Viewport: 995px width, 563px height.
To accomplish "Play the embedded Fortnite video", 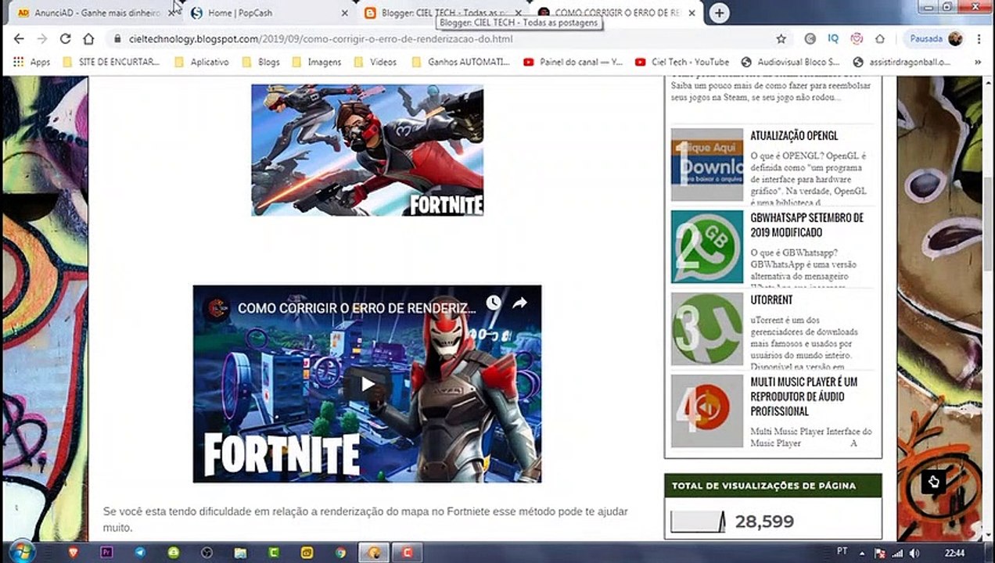I will click(366, 383).
